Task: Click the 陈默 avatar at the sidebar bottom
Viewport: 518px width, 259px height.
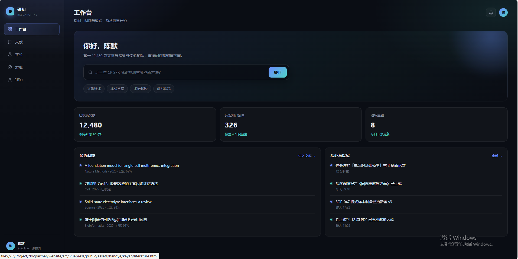Action: pyautogui.click(x=11, y=246)
